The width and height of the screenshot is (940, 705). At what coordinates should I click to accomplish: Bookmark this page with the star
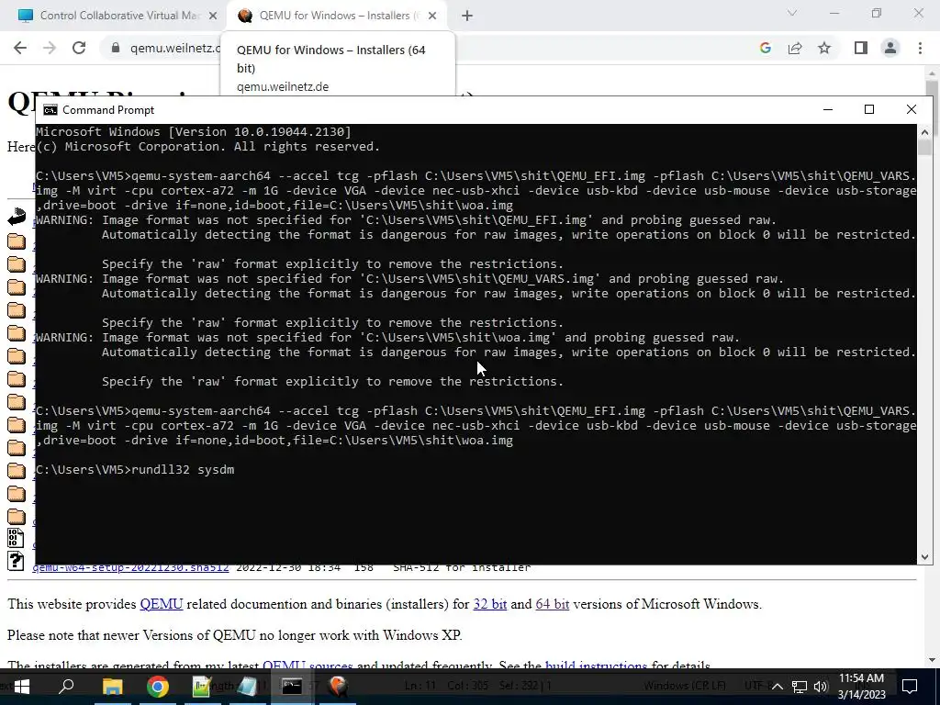[x=824, y=48]
